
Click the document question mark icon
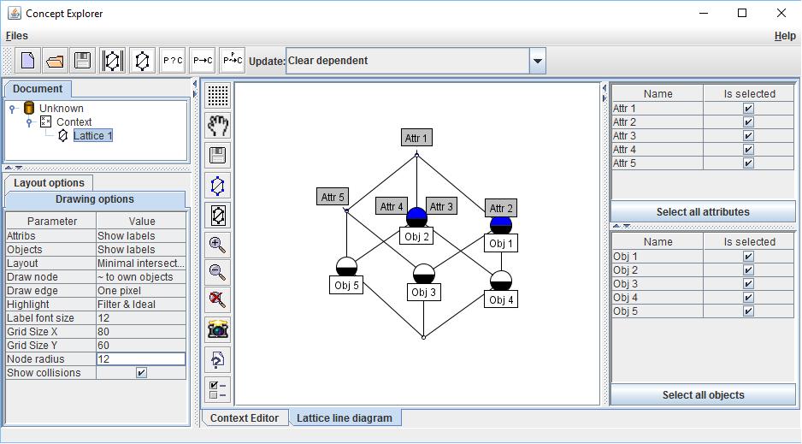coord(218,360)
